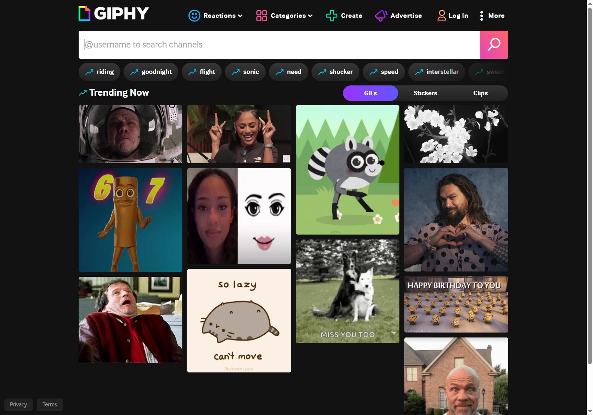
Task: Open the bald man before brick house GIF
Action: (x=456, y=376)
